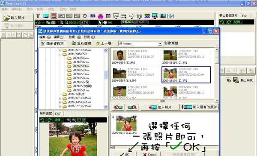This screenshot has height=156, width=257.
Task: Expand the 2009-0601-0615-ok folder
Action: click(60, 98)
